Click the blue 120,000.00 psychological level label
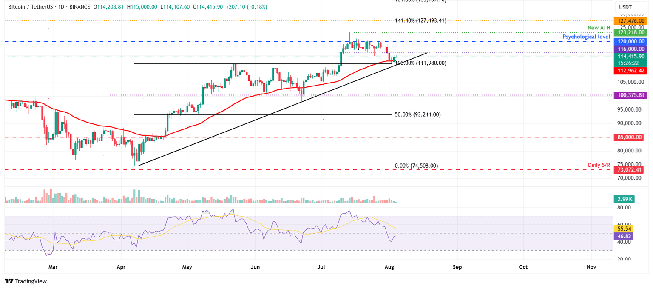The width and height of the screenshot is (653, 289). [x=630, y=41]
